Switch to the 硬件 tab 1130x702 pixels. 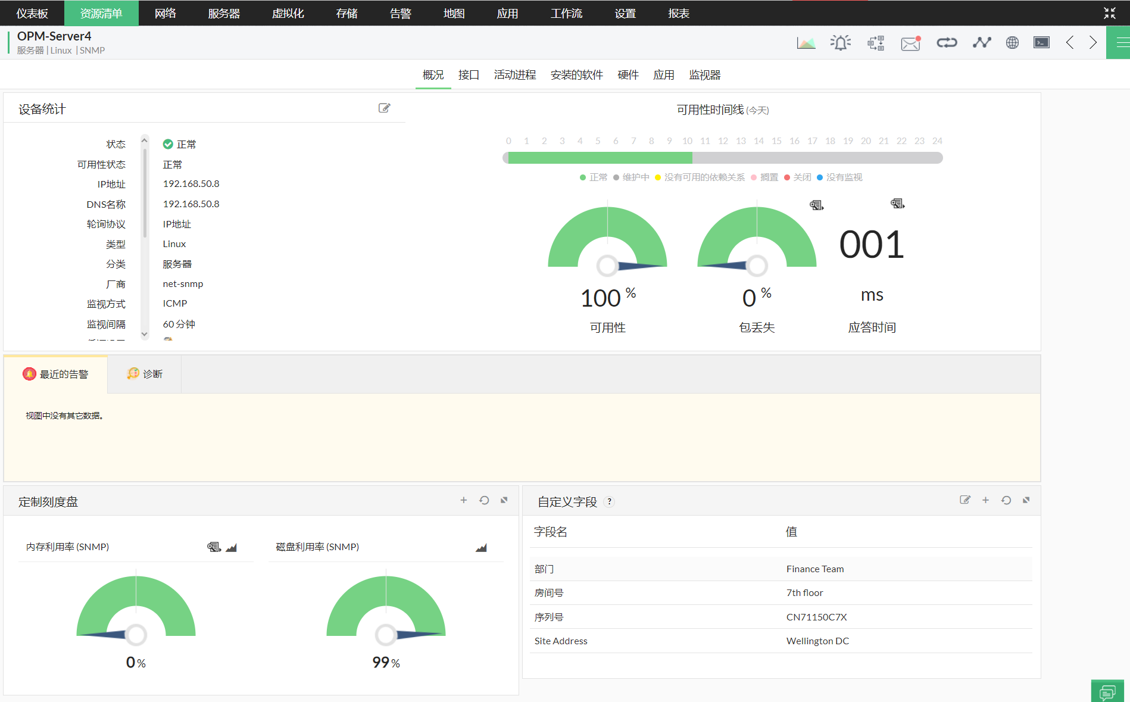[628, 75]
